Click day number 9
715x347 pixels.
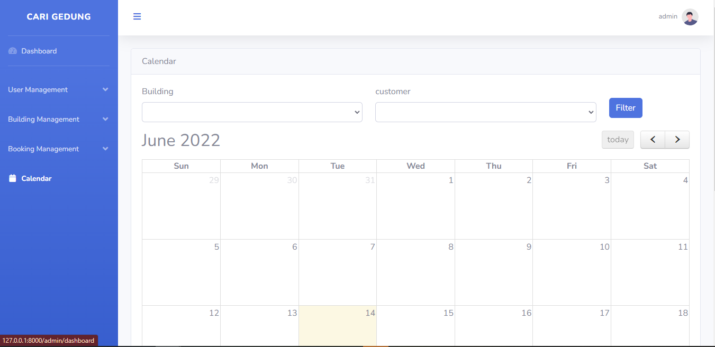pyautogui.click(x=529, y=247)
